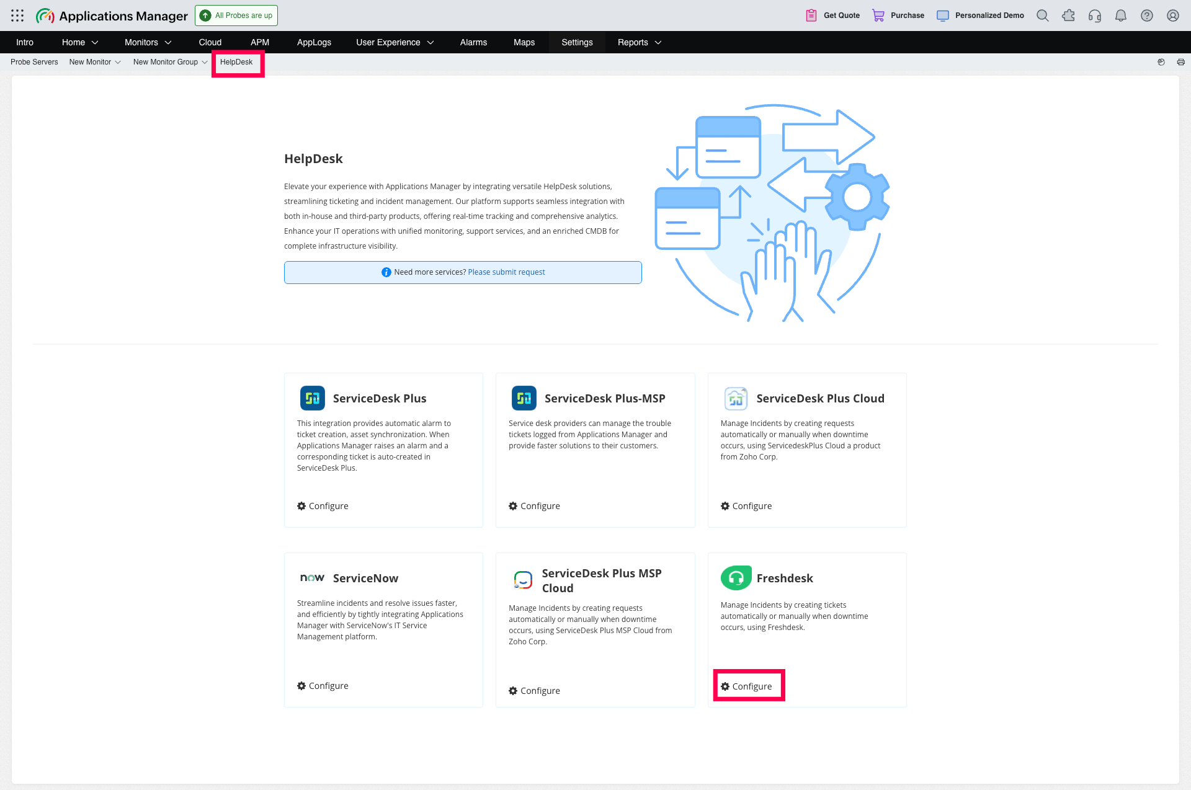Switch to the Intro tab
Screen dimensions: 1191x790
click(x=25, y=42)
